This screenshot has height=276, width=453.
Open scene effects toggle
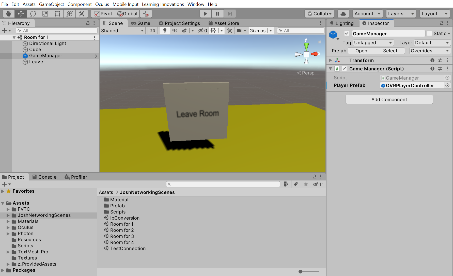coord(184,30)
